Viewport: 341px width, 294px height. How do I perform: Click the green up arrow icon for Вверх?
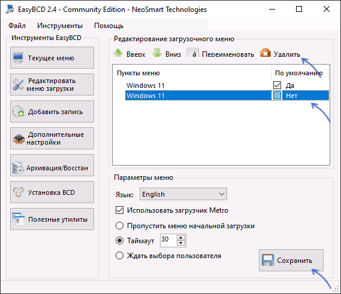click(x=118, y=53)
